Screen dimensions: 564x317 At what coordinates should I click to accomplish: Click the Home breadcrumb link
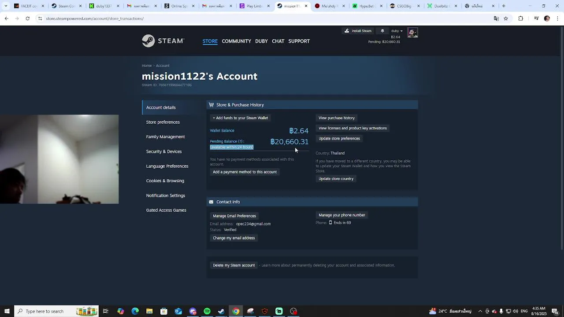point(147,66)
